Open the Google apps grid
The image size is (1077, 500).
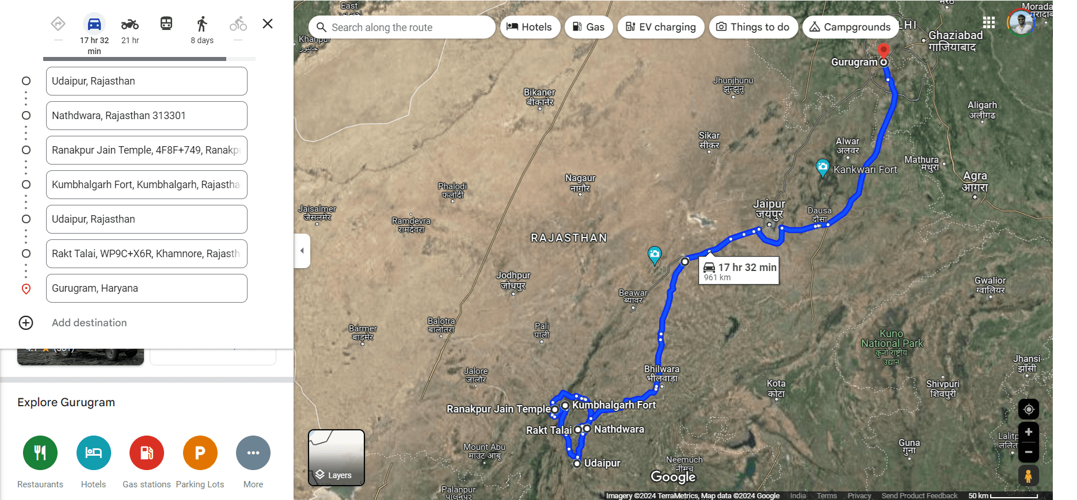click(x=989, y=22)
